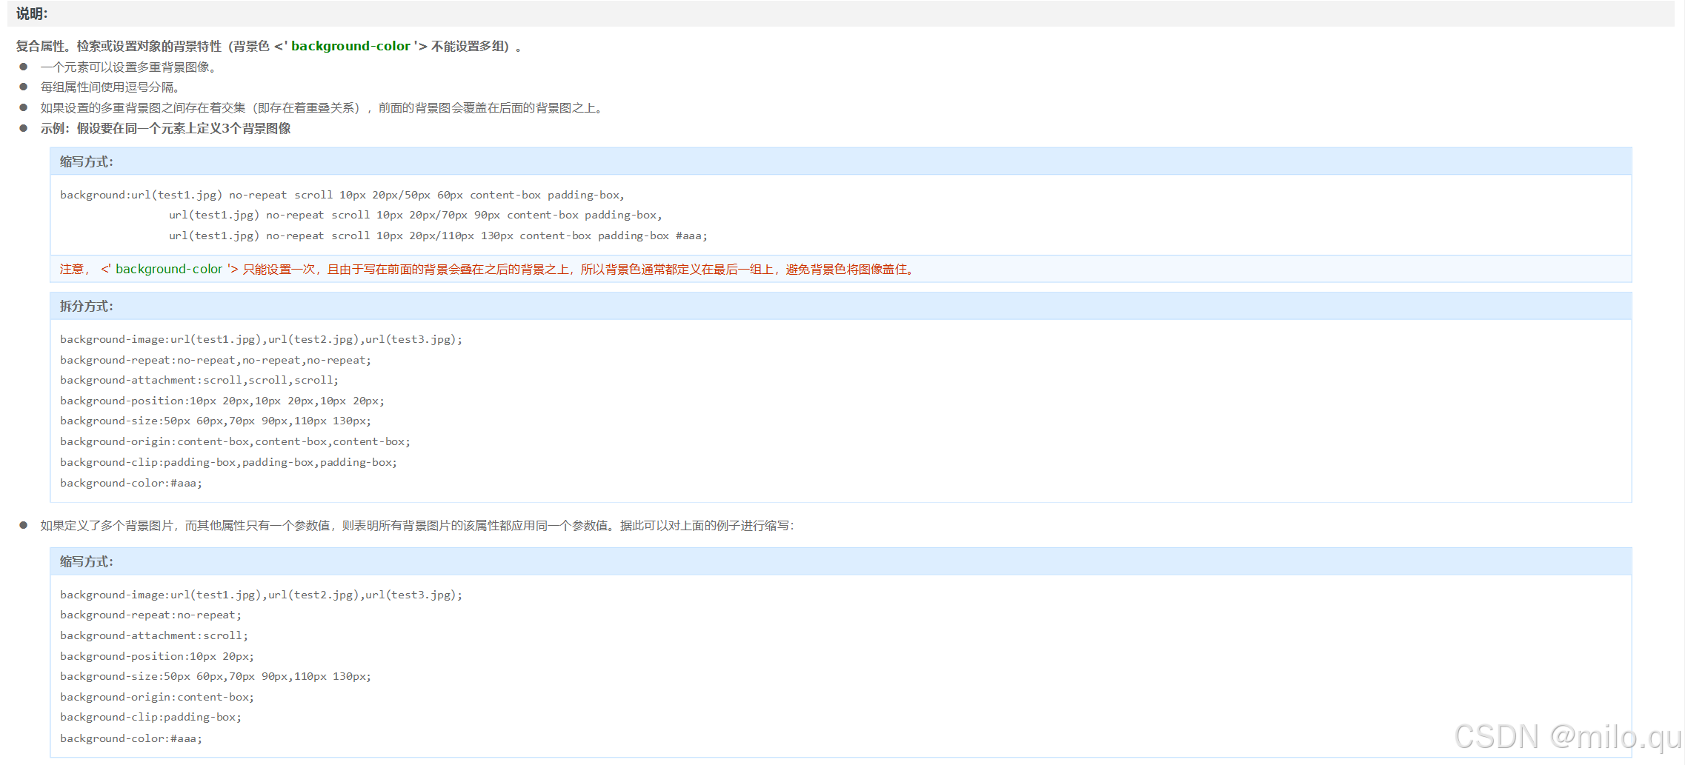The height and width of the screenshot is (765, 1685).
Task: Click 'background-clip:padding-box;' line
Action: 151,717
